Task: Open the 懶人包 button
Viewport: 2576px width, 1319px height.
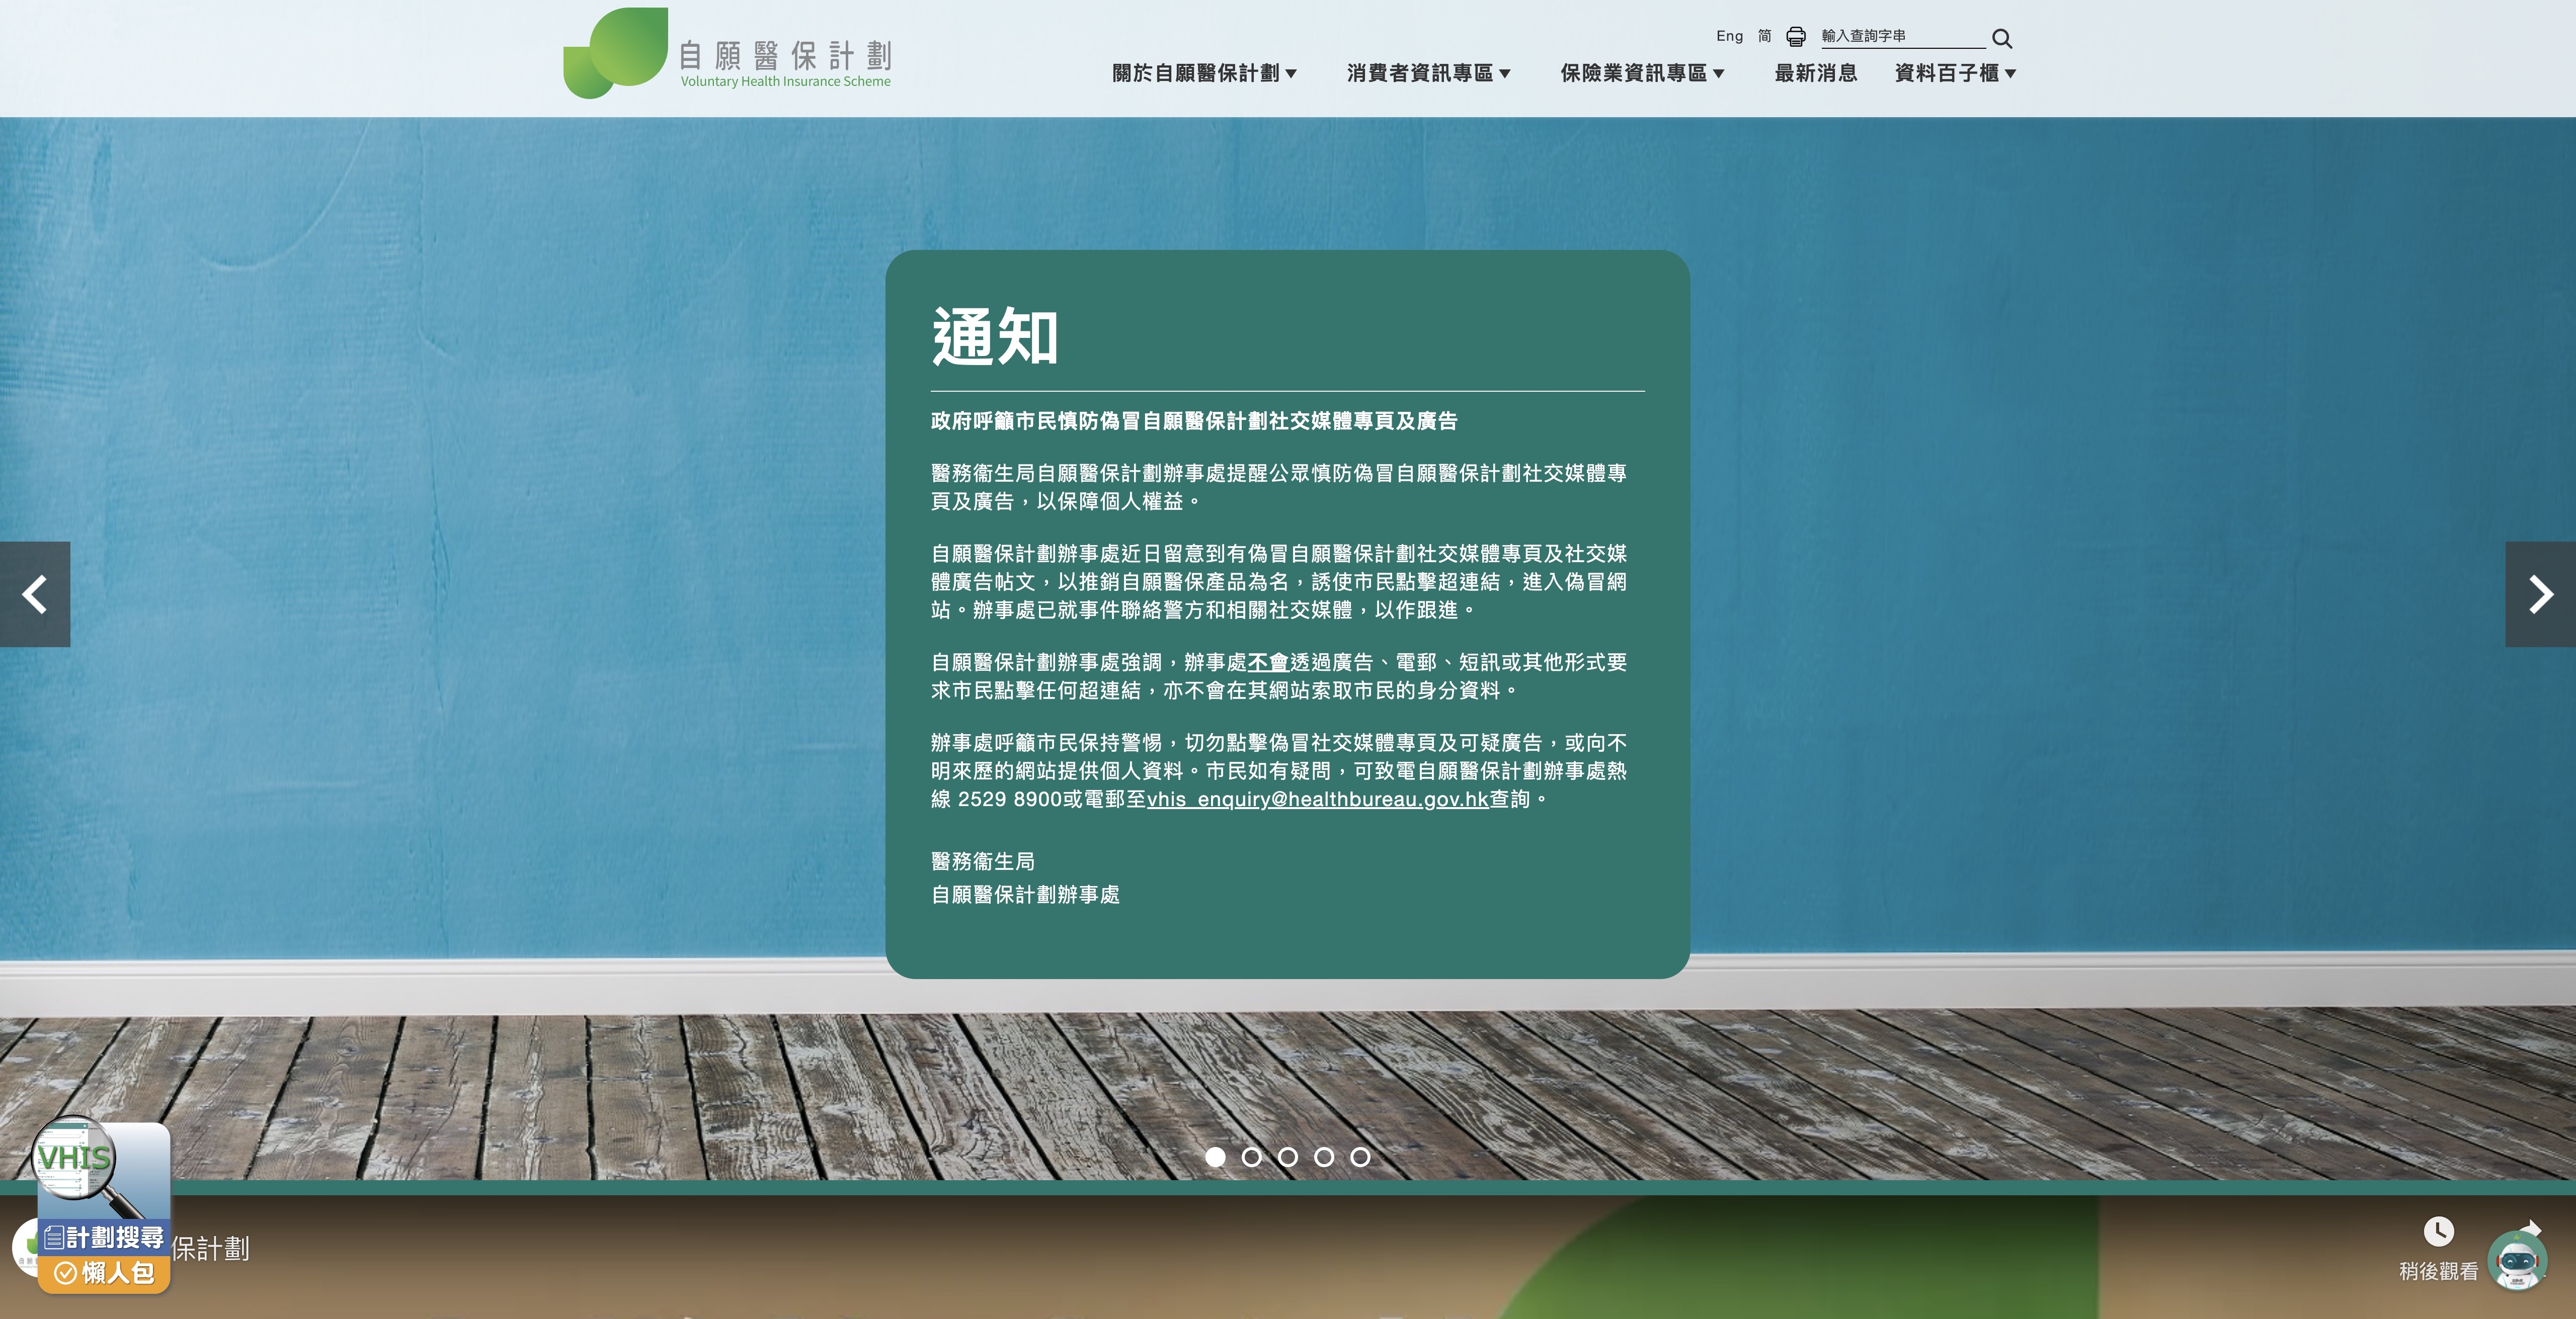Action: tap(104, 1273)
